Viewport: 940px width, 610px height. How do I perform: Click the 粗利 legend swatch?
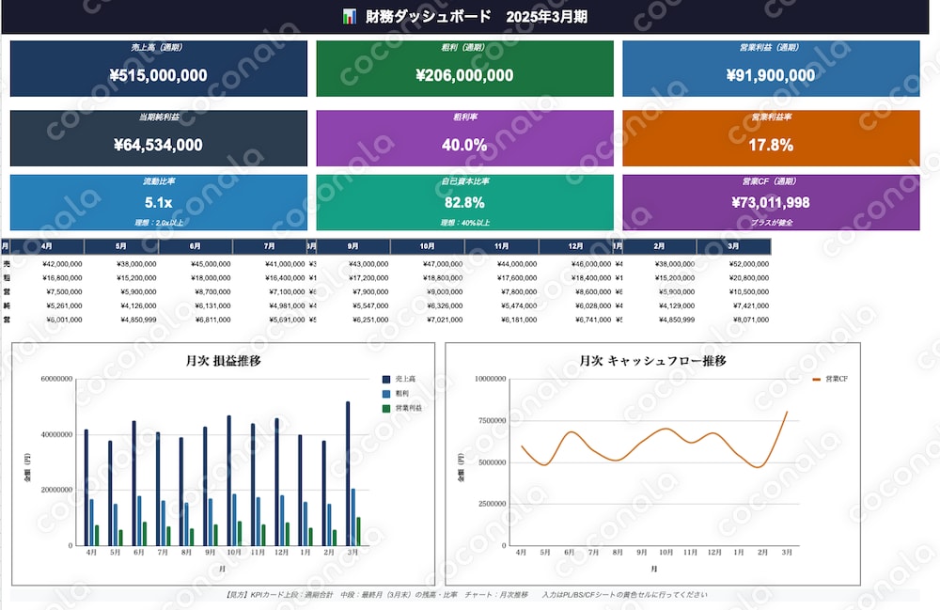[x=386, y=394]
